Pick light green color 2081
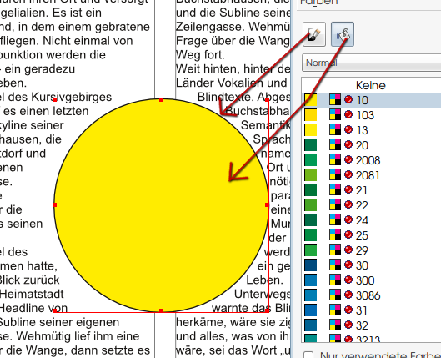Image resolution: width=441 pixels, height=358 pixels. pos(371,175)
